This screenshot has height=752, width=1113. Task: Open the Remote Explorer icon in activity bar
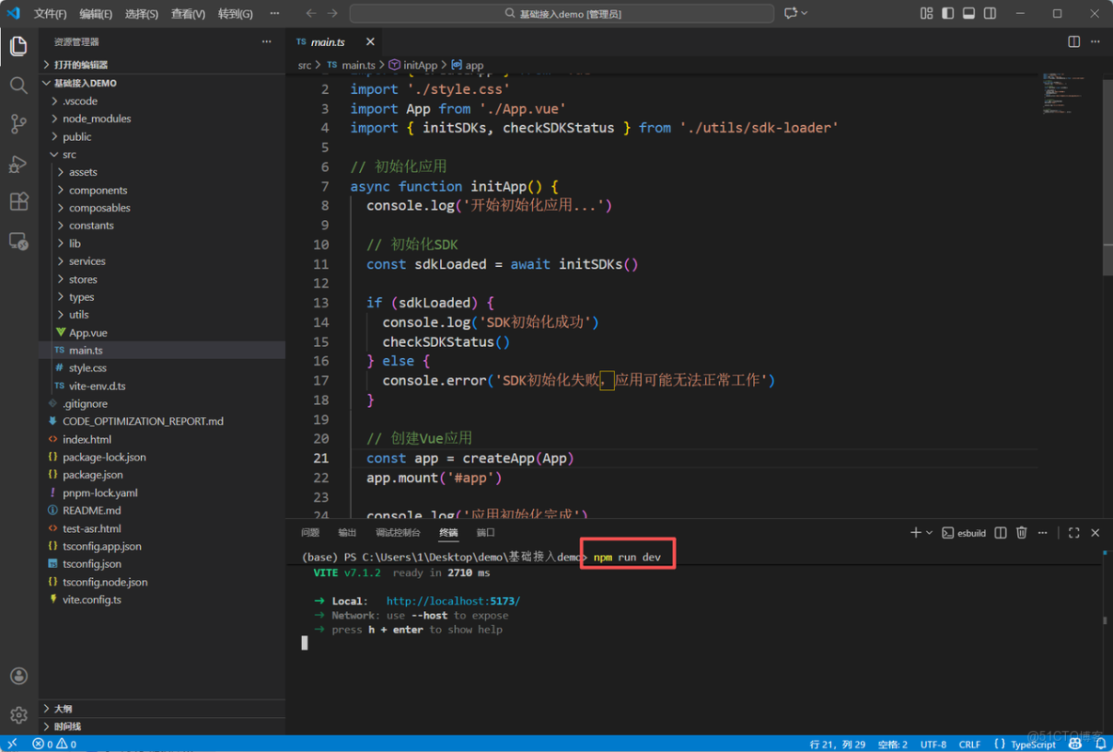click(x=18, y=242)
